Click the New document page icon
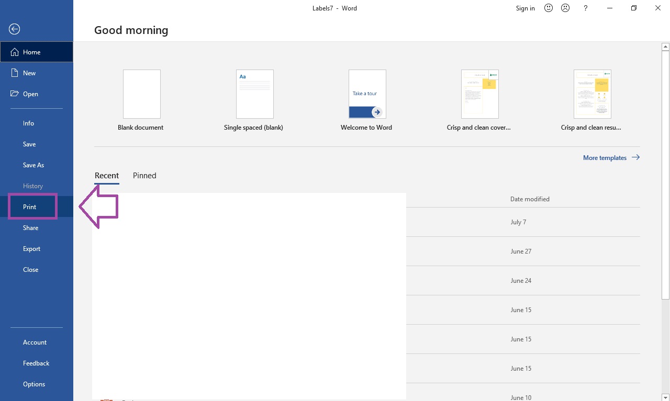This screenshot has height=401, width=670. (x=15, y=73)
